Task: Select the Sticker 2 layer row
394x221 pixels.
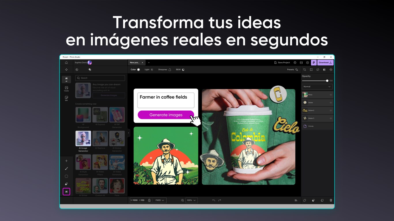Action: [317, 110]
